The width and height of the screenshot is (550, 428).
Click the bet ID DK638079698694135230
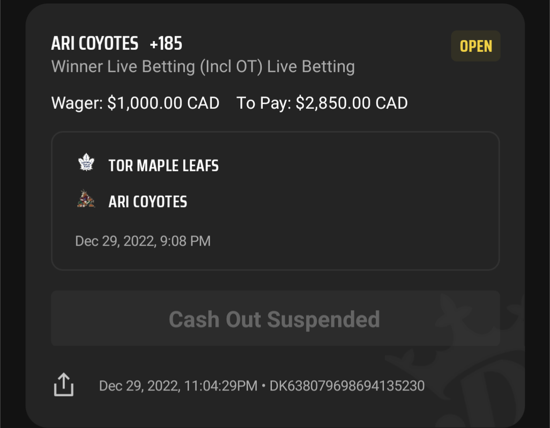pos(347,386)
